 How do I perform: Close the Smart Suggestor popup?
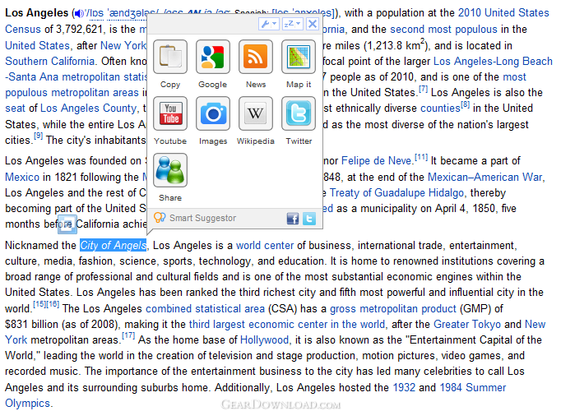pos(313,24)
